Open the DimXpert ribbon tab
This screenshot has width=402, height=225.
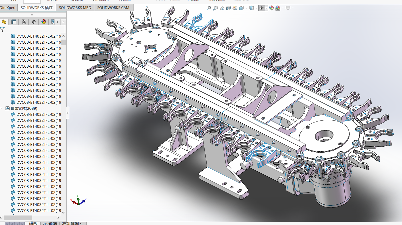pyautogui.click(x=8, y=8)
